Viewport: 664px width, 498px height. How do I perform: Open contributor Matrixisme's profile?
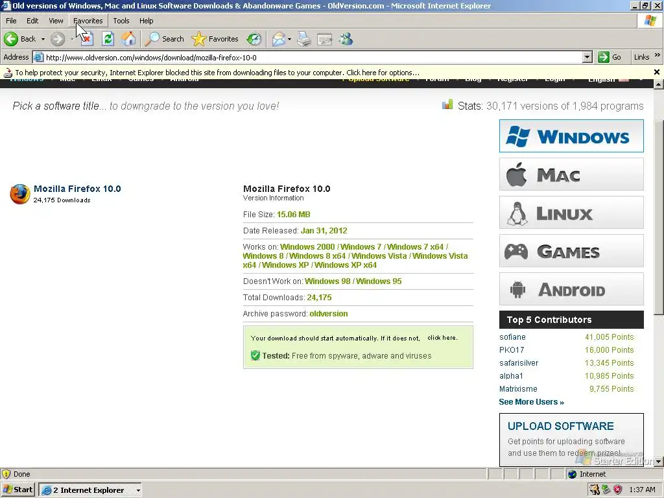(518, 389)
